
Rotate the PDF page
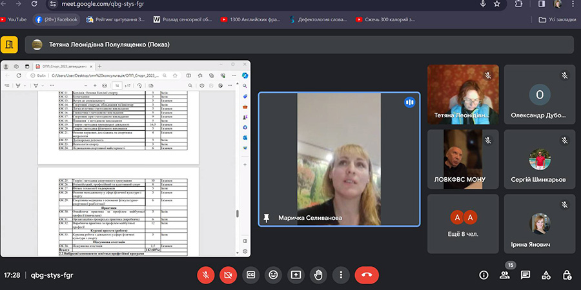point(139,86)
